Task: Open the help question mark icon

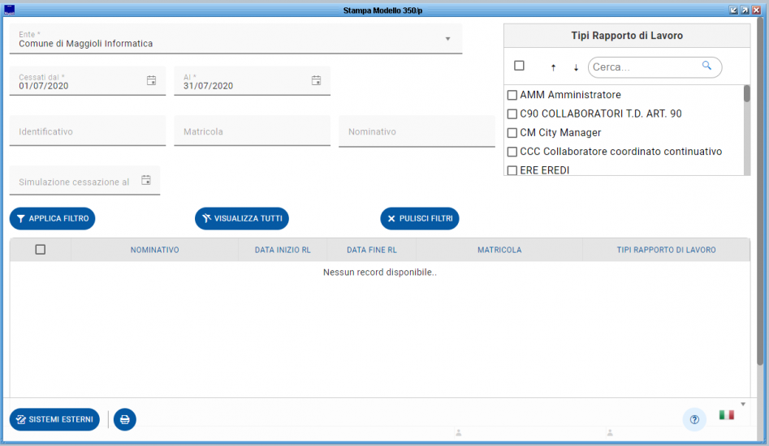Action: pos(694,419)
